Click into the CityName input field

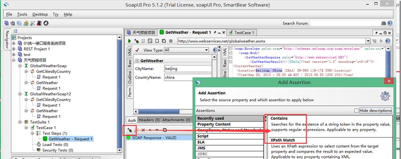click(x=188, y=68)
